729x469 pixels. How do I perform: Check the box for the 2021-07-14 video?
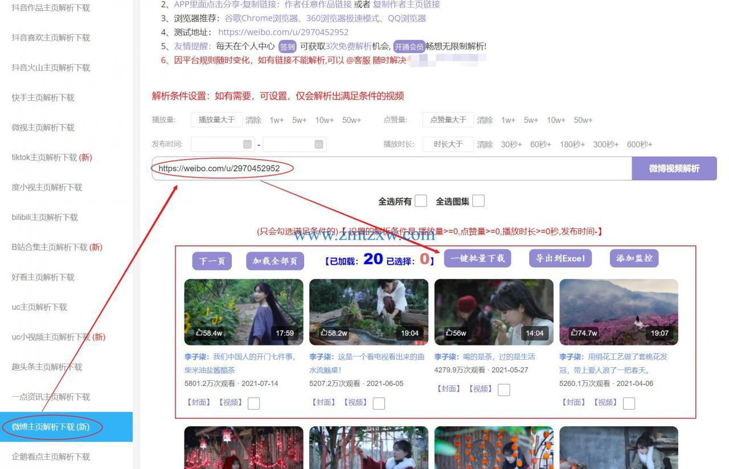[254, 403]
